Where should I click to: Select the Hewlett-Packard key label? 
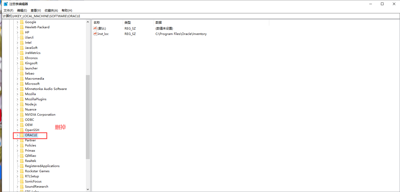[37, 27]
